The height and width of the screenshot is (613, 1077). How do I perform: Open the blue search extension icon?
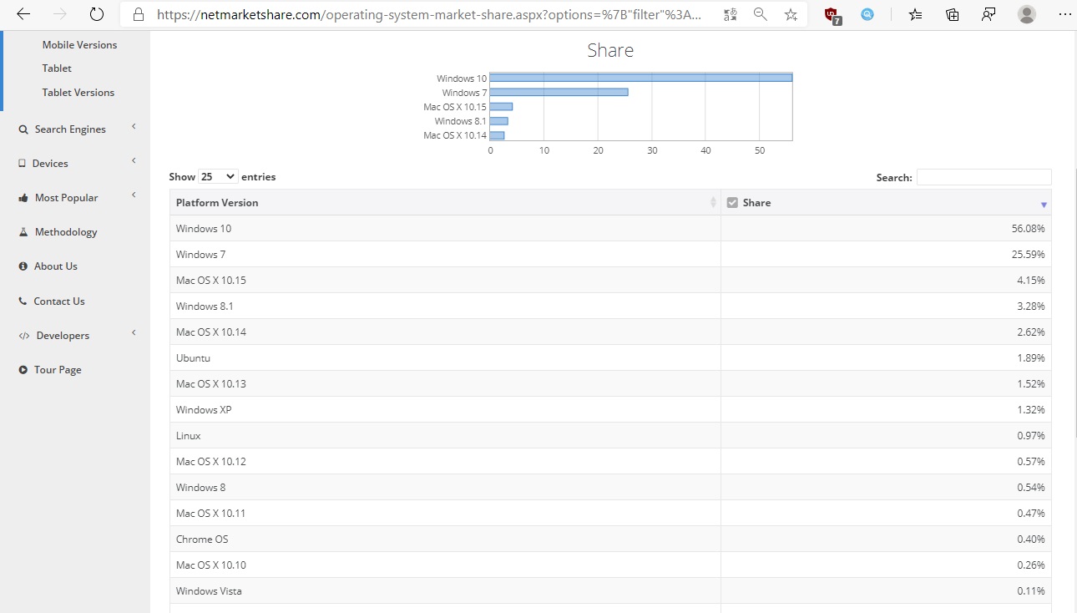[867, 14]
